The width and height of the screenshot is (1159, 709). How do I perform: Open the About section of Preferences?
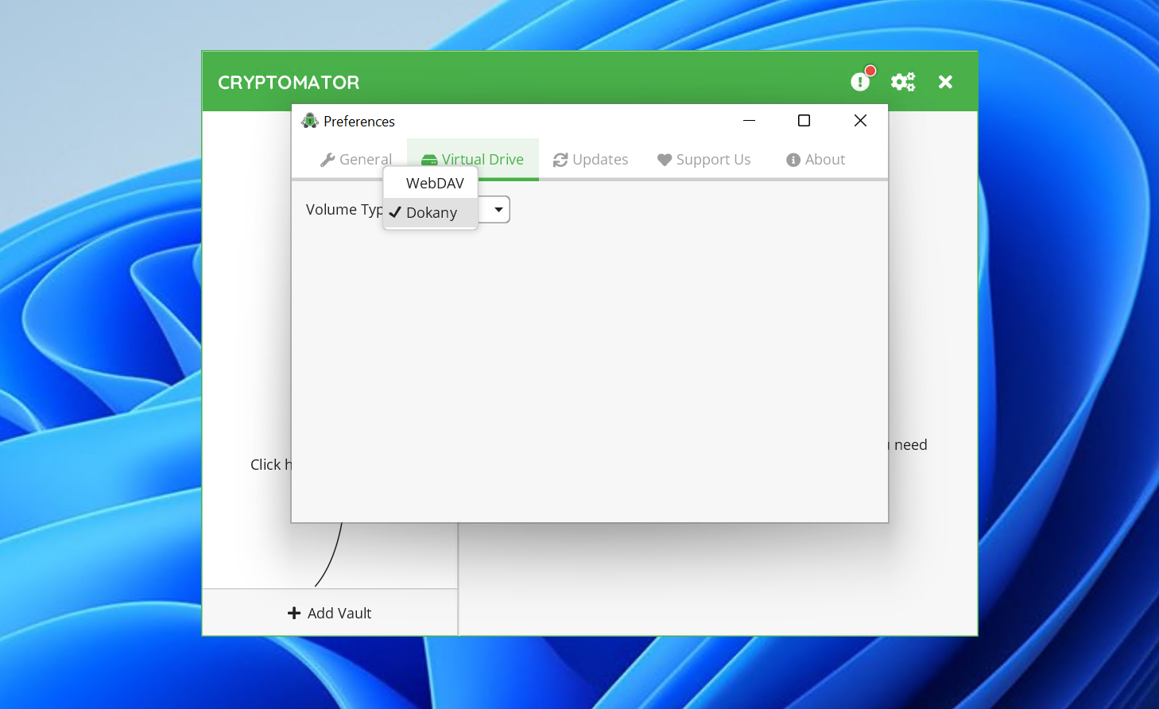tap(816, 159)
